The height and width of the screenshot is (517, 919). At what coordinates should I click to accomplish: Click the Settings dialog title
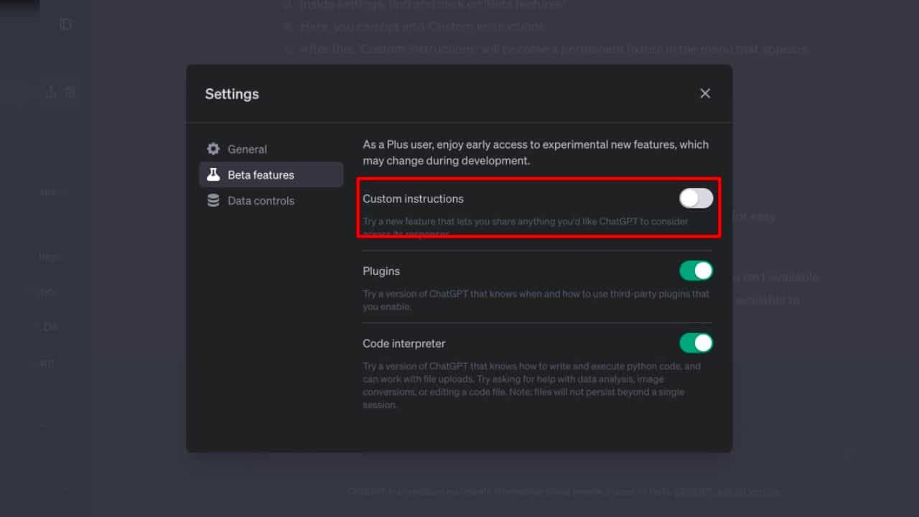pyautogui.click(x=232, y=93)
